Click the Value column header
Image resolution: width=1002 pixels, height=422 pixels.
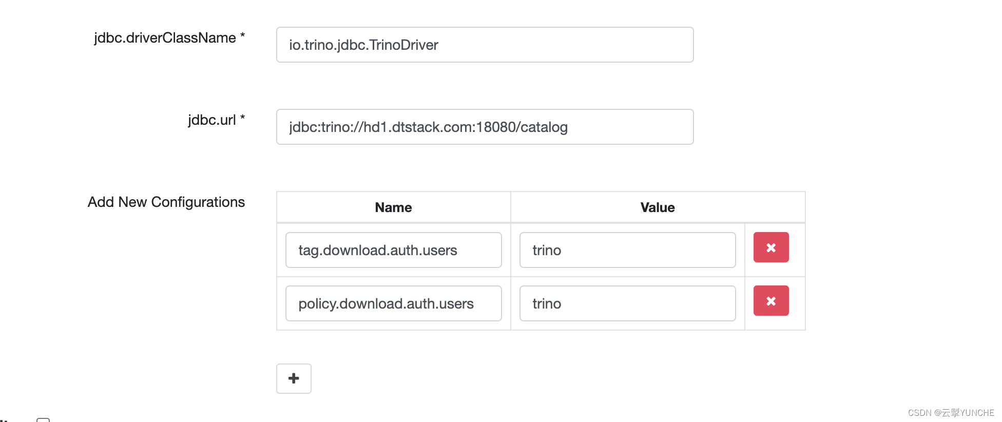pyautogui.click(x=658, y=207)
